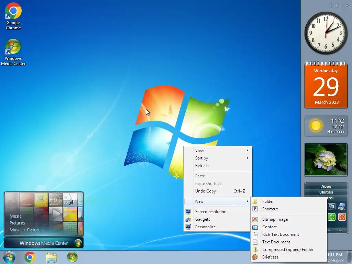This screenshot has height=264, width=352.
Task: Create a new Text Document
Action: point(288,242)
